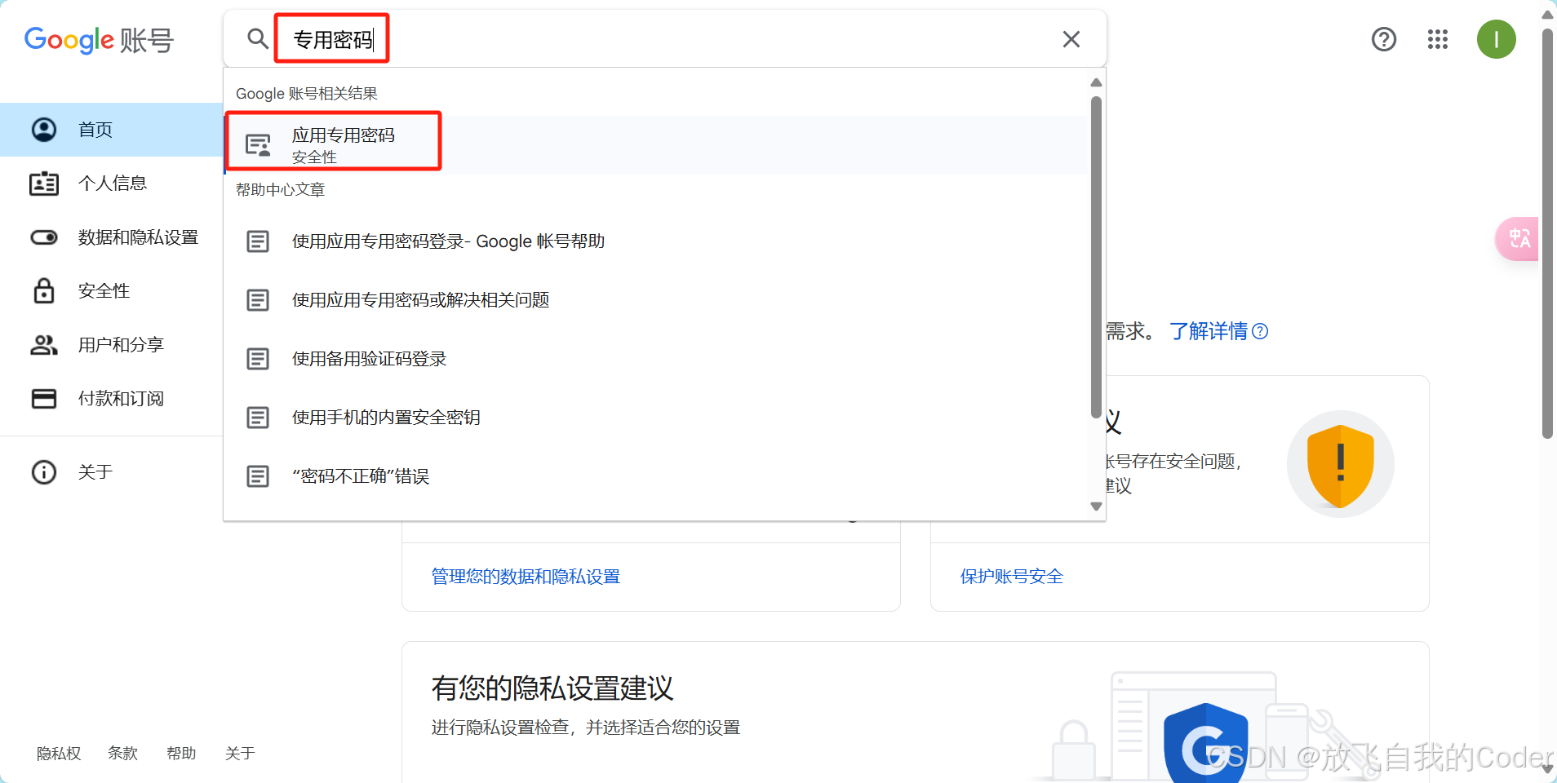The width and height of the screenshot is (1557, 783).
Task: Click the search results scroll down arrow
Action: (1096, 507)
